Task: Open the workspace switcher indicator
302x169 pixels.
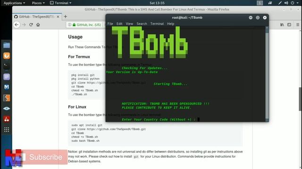Action: [260, 3]
